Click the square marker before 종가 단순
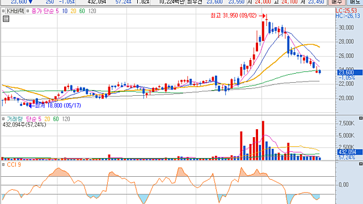The width and height of the screenshot is (363, 204). [x=28, y=11]
